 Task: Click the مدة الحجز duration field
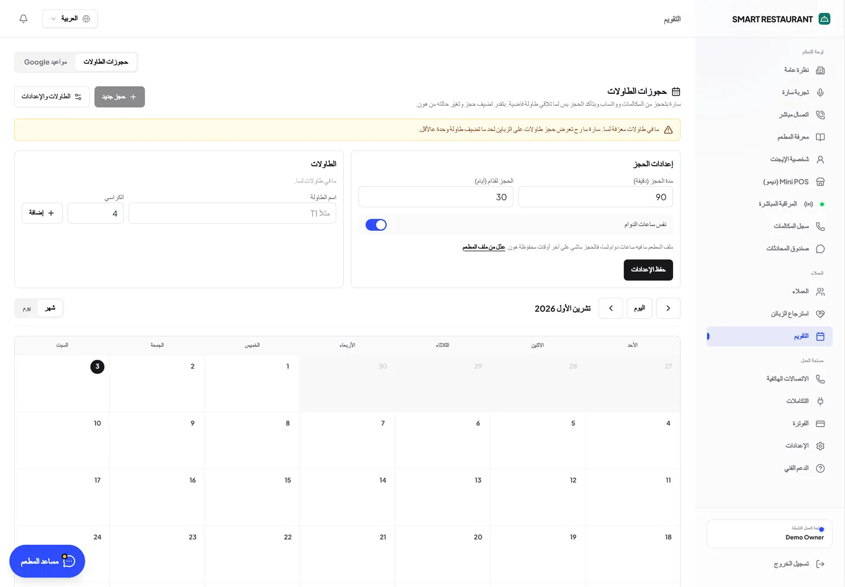(596, 197)
